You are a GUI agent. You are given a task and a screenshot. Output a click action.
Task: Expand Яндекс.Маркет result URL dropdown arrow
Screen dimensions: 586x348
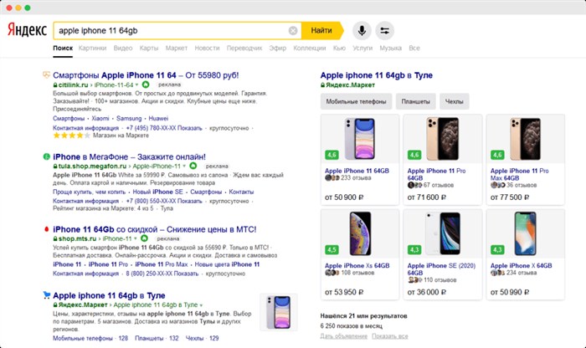point(201,305)
